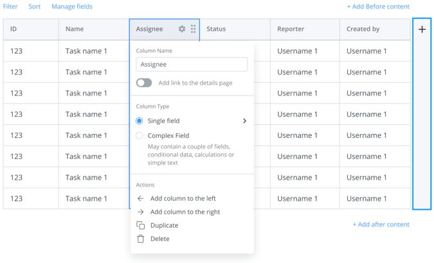Choose Add column to the left
Screen dimensions: 434x263
[x=183, y=199]
